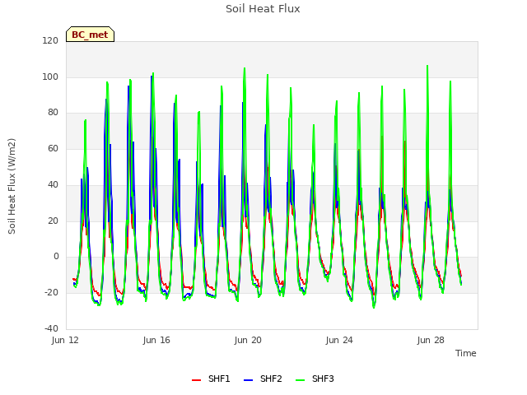The width and height of the screenshot is (527, 395).
Task: Click the Jun 12 x-axis tick label
Action: tap(65, 340)
